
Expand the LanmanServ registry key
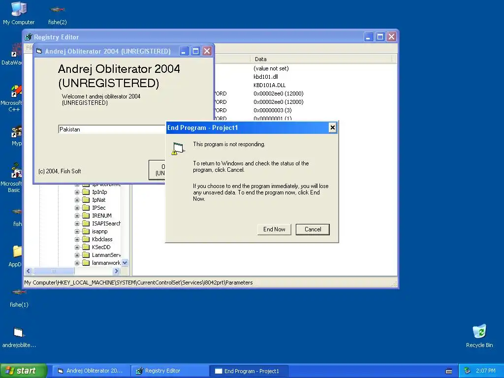77,255
